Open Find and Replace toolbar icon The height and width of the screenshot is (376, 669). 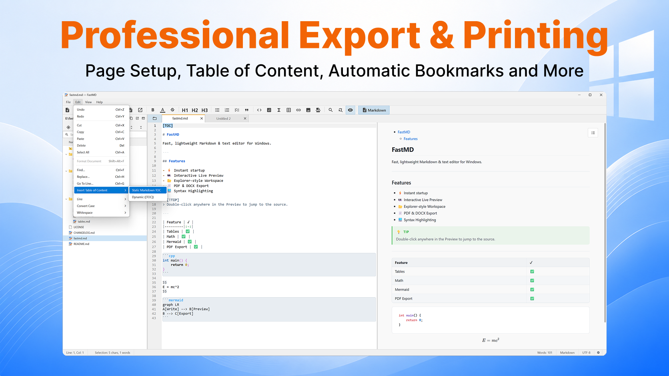(341, 110)
